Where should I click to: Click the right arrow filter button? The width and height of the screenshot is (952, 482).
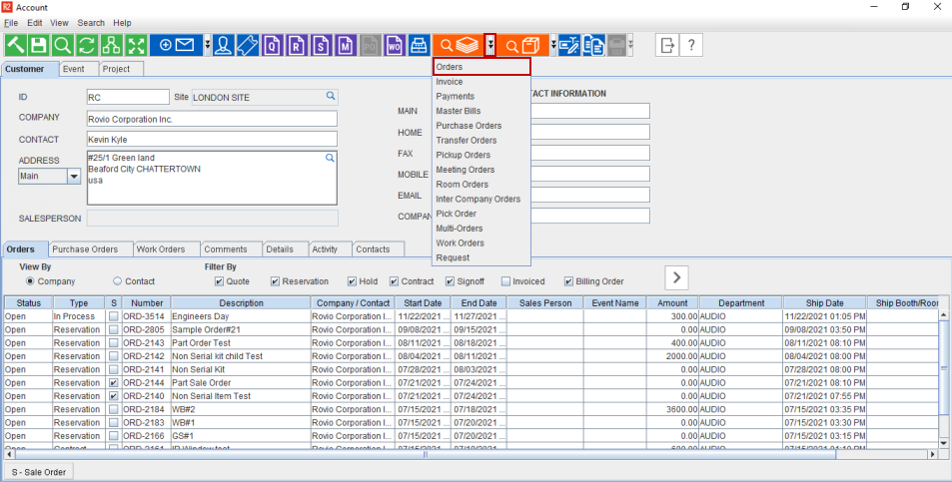tap(677, 276)
